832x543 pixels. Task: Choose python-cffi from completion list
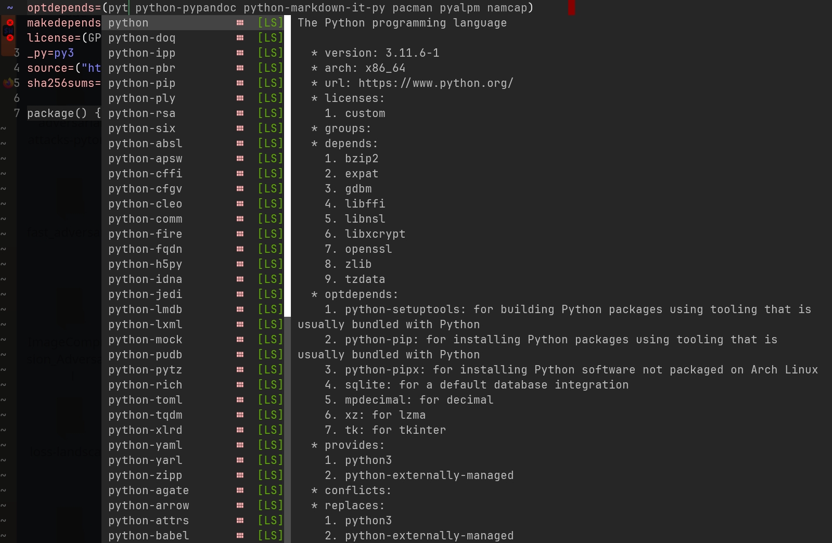point(145,174)
